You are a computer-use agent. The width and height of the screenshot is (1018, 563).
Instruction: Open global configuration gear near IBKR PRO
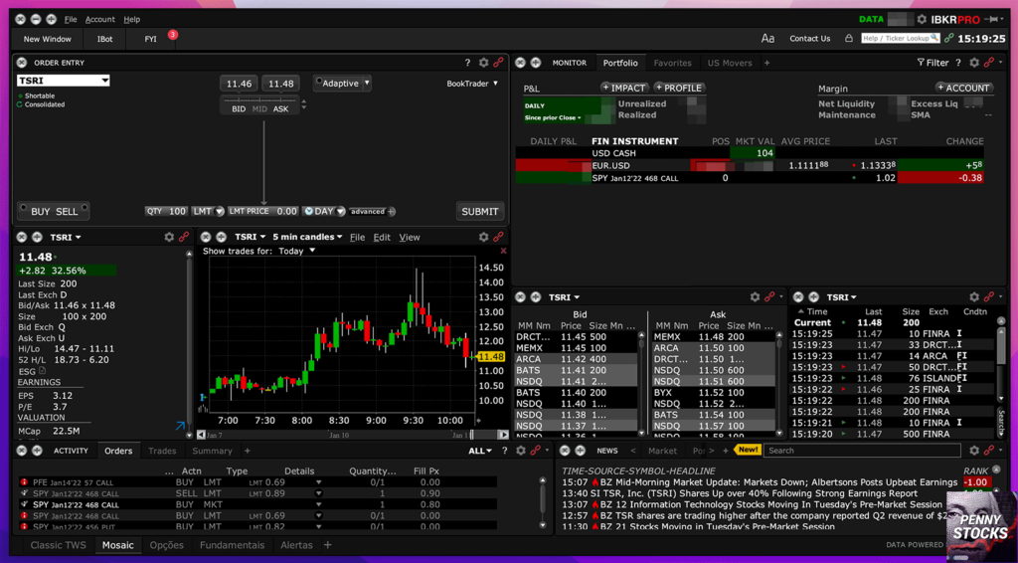[922, 20]
